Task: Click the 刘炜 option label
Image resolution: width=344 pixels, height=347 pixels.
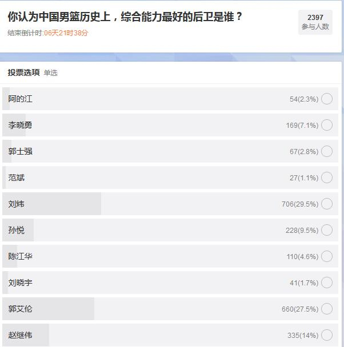Action: (x=17, y=204)
